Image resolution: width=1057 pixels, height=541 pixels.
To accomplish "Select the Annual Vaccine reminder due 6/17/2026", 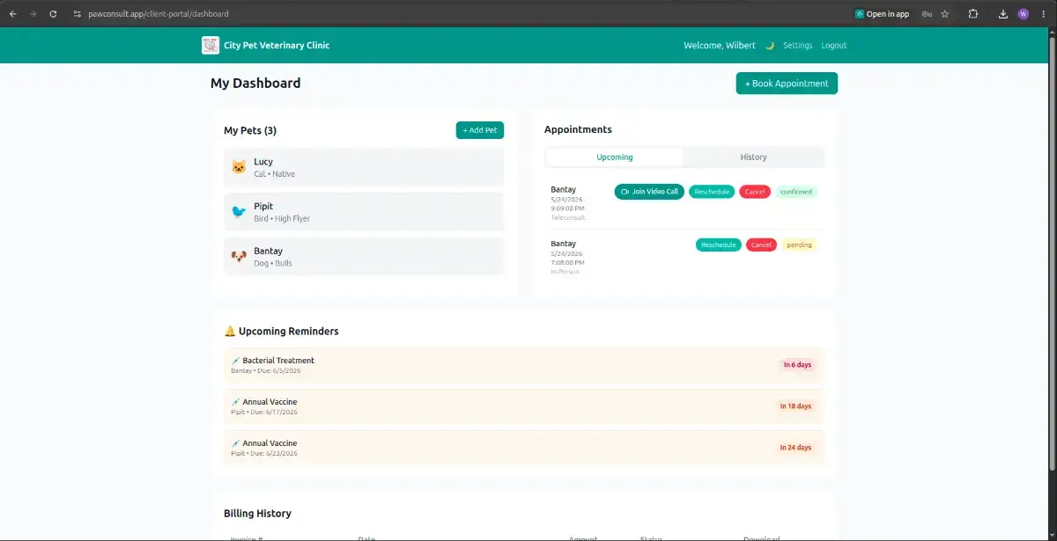I will click(523, 406).
